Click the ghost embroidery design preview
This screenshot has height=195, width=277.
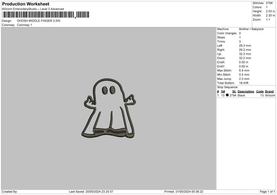(110, 109)
